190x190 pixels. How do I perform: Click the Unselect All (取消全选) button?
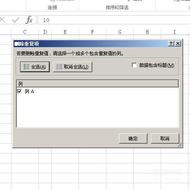coord(73,67)
